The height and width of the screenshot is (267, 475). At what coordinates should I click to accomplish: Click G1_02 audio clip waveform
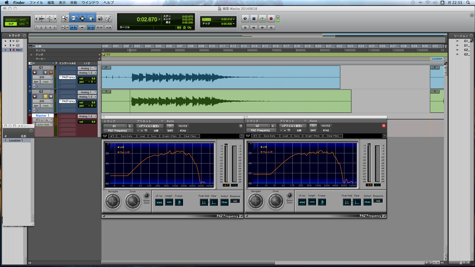click(x=221, y=77)
